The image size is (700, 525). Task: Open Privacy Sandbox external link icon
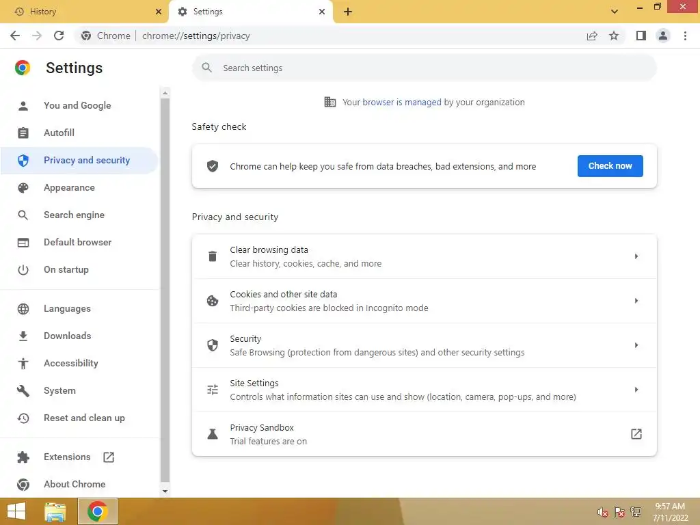pyautogui.click(x=636, y=434)
